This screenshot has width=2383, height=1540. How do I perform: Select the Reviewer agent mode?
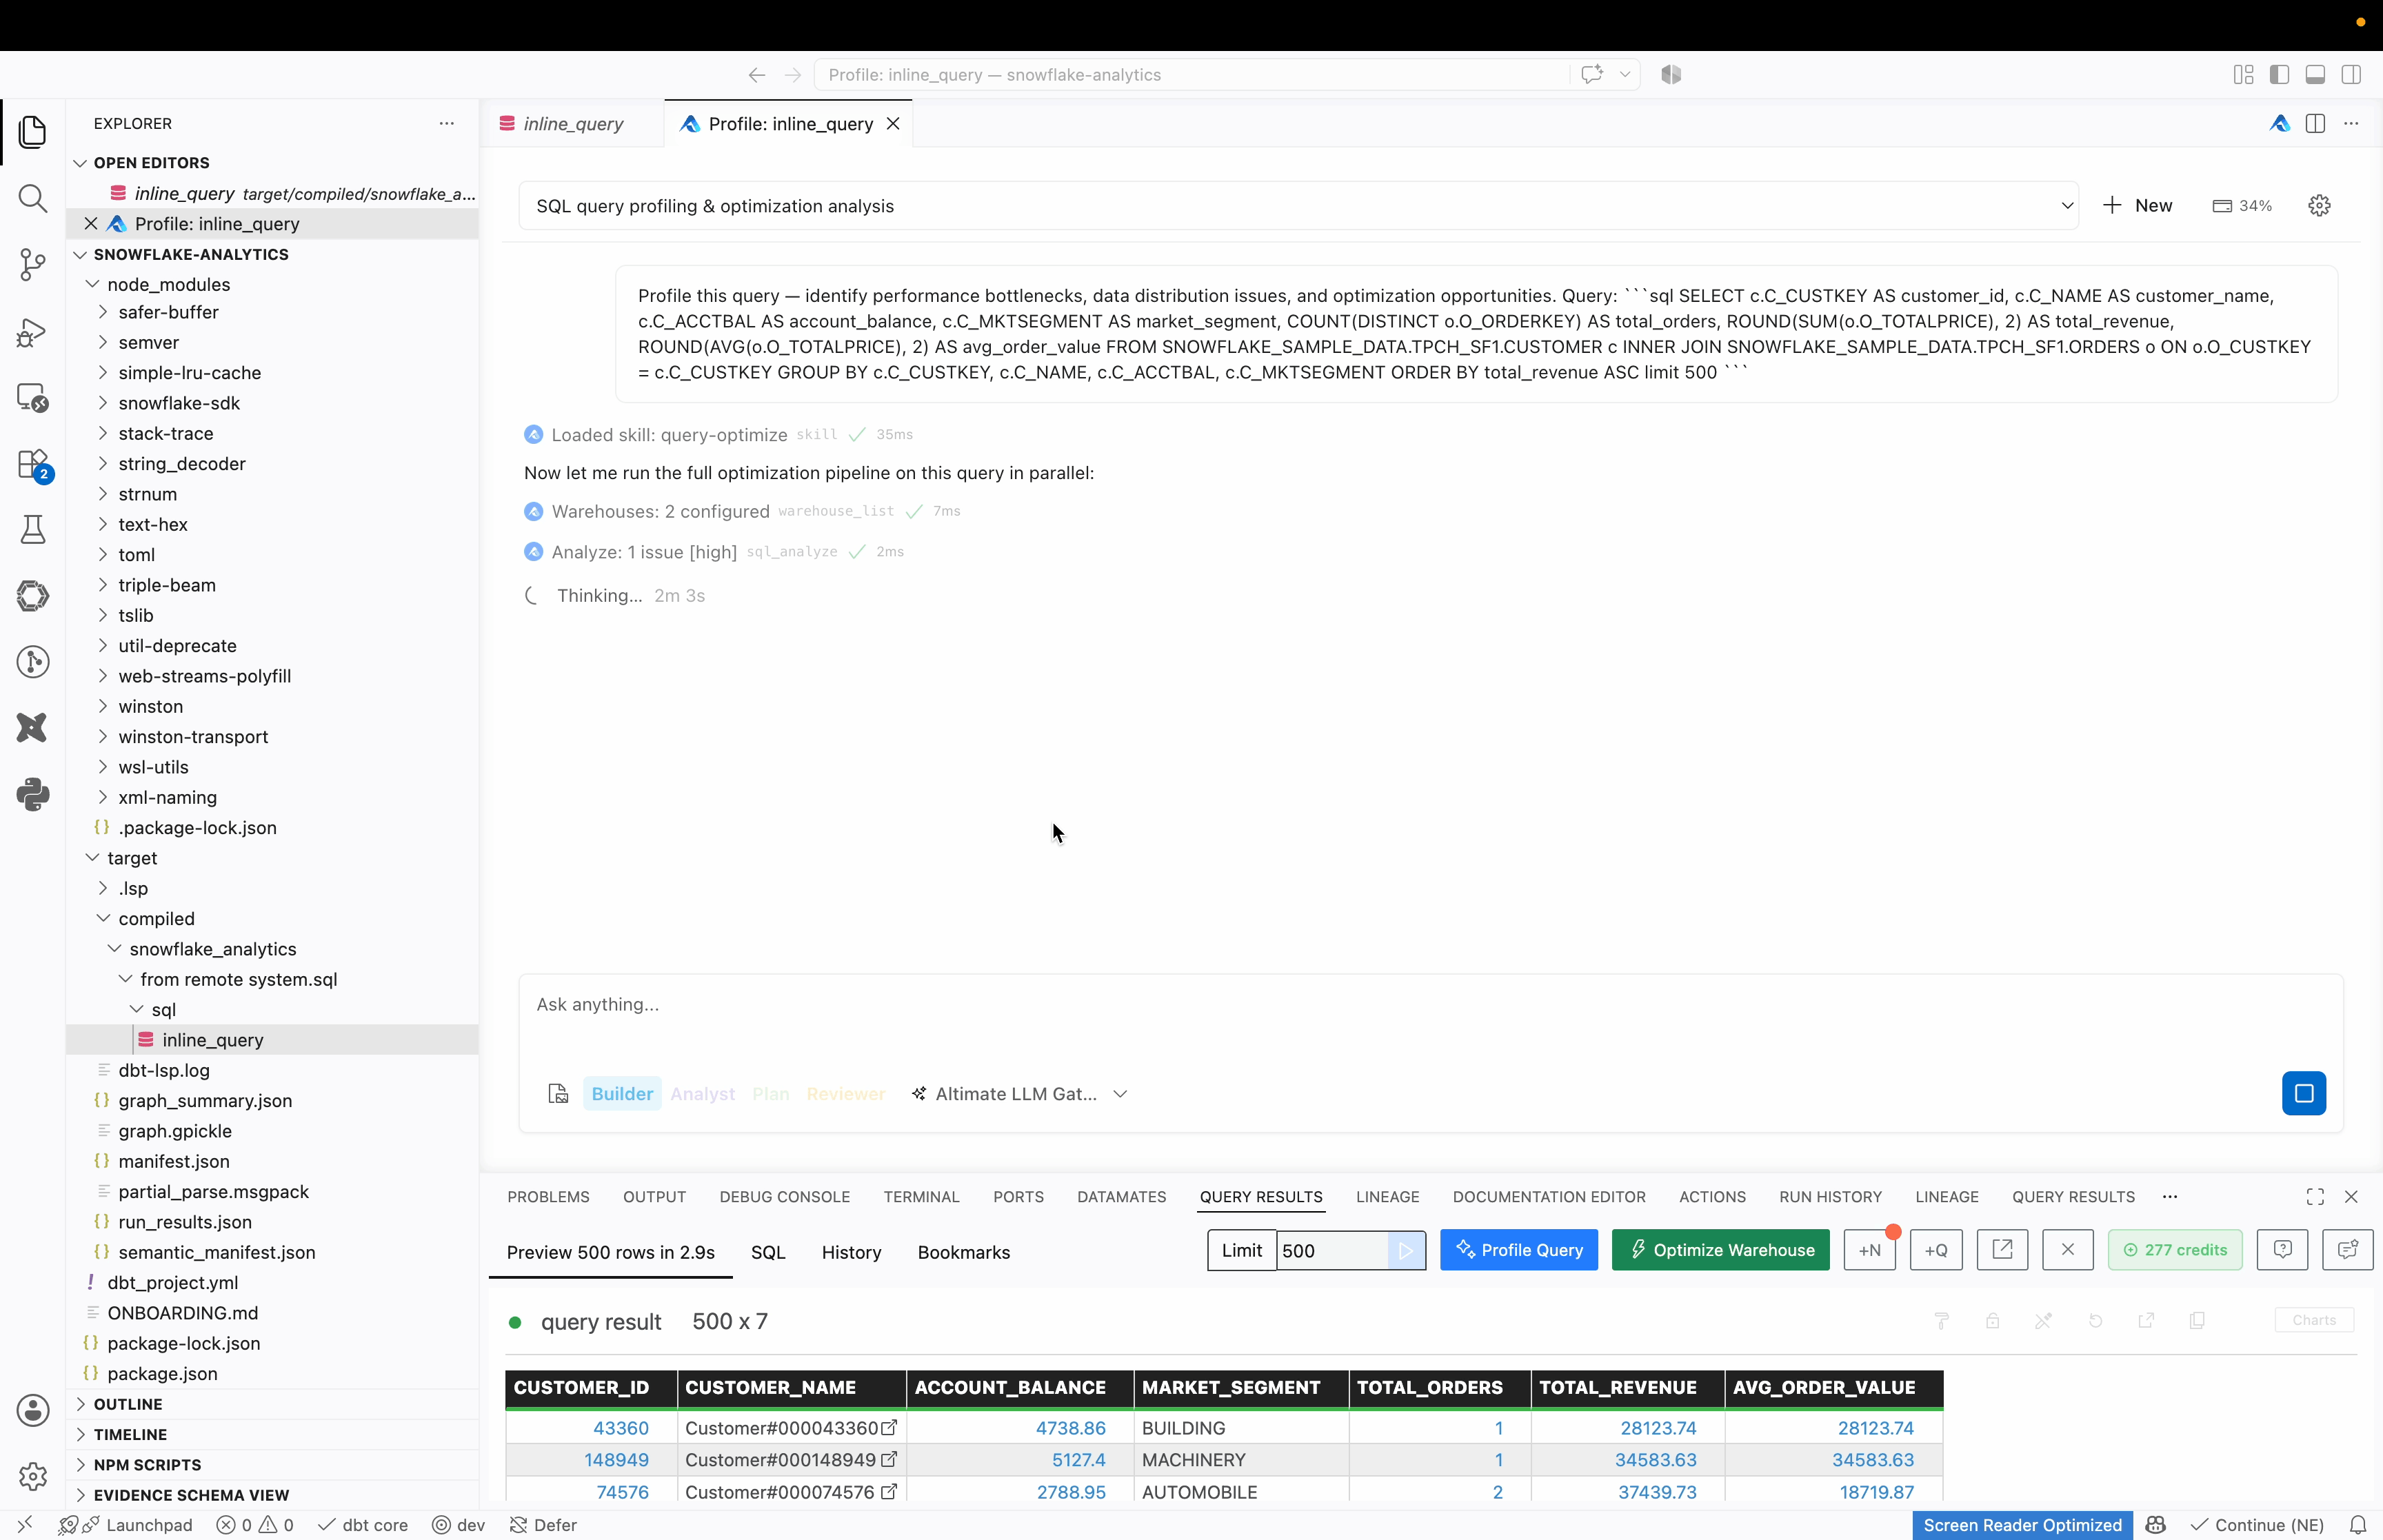pyautogui.click(x=846, y=1094)
